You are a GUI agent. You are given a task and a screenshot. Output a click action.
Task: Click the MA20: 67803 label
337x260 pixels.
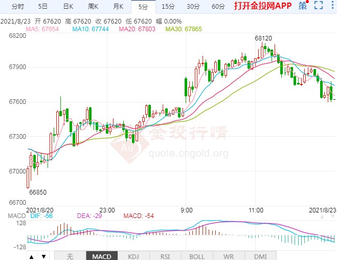137,29
